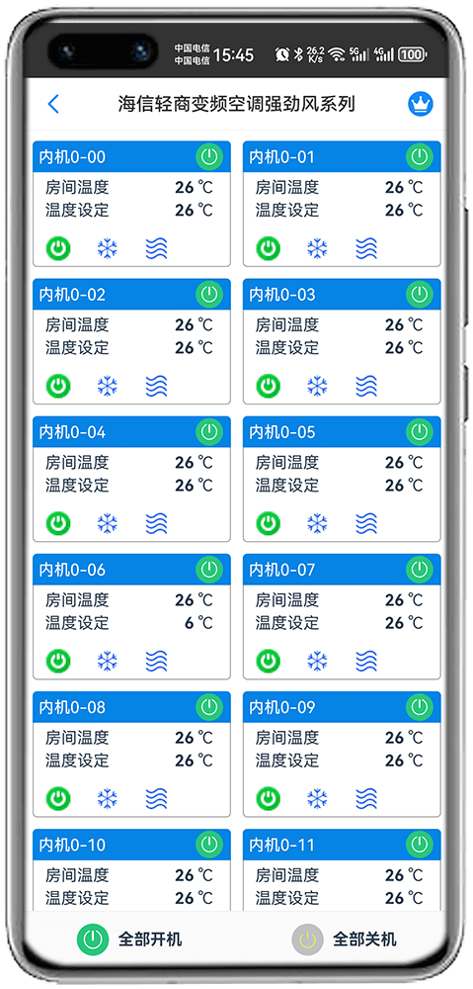
Task: Click green power status icon in 内机0-07 card
Action: tap(269, 661)
